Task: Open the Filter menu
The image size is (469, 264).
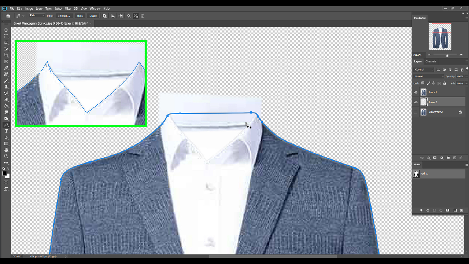Action: pyautogui.click(x=68, y=8)
